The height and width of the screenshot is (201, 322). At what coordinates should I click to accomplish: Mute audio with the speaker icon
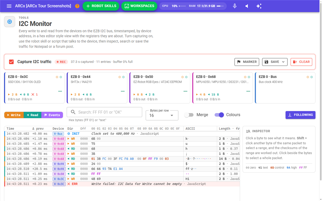click(247, 6)
